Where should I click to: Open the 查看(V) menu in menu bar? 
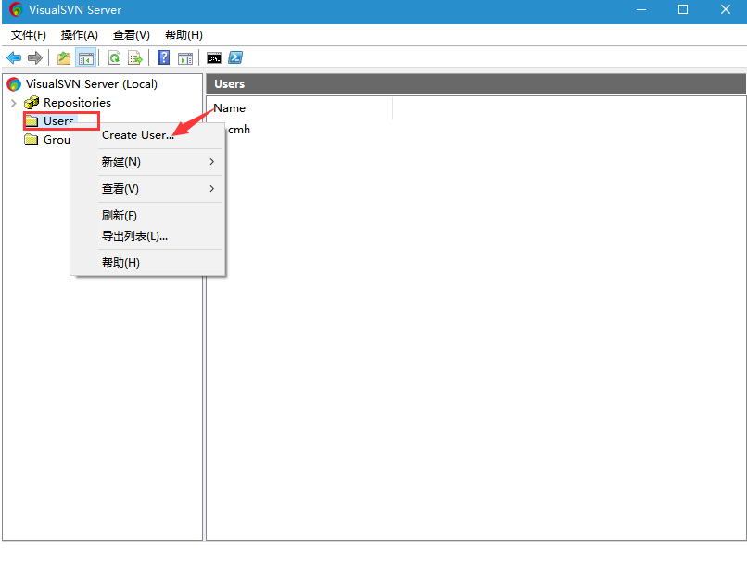click(x=131, y=35)
